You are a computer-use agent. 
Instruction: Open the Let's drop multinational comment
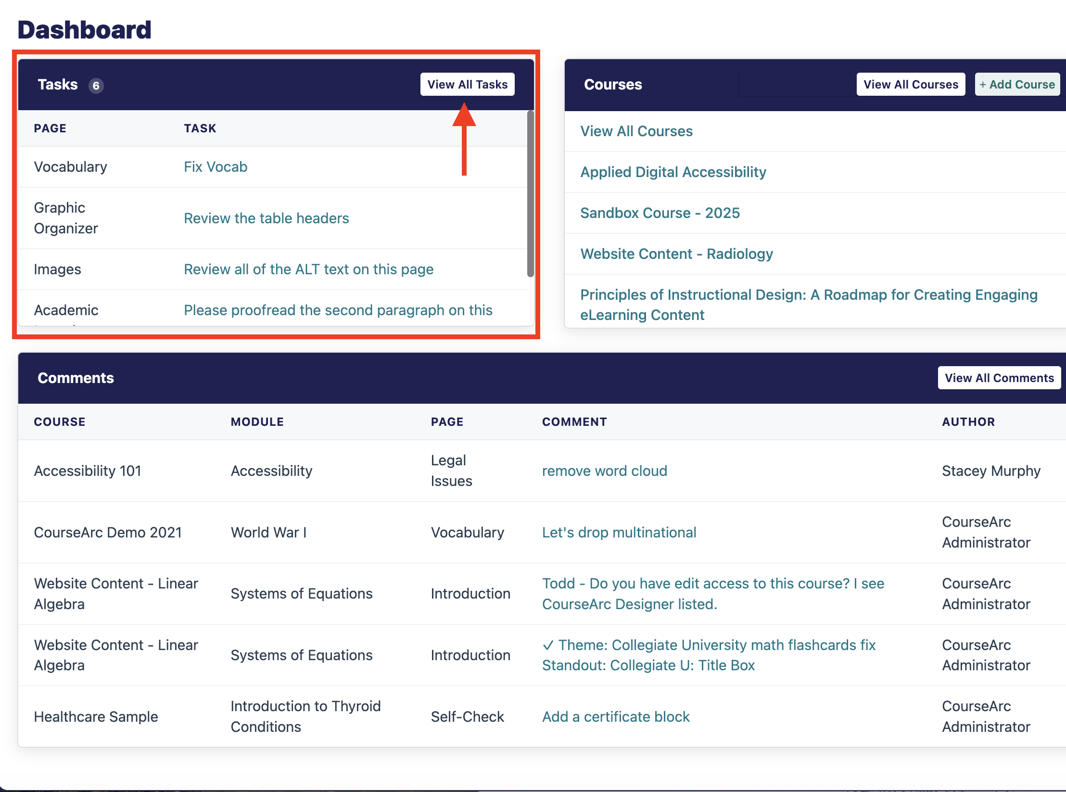tap(619, 532)
